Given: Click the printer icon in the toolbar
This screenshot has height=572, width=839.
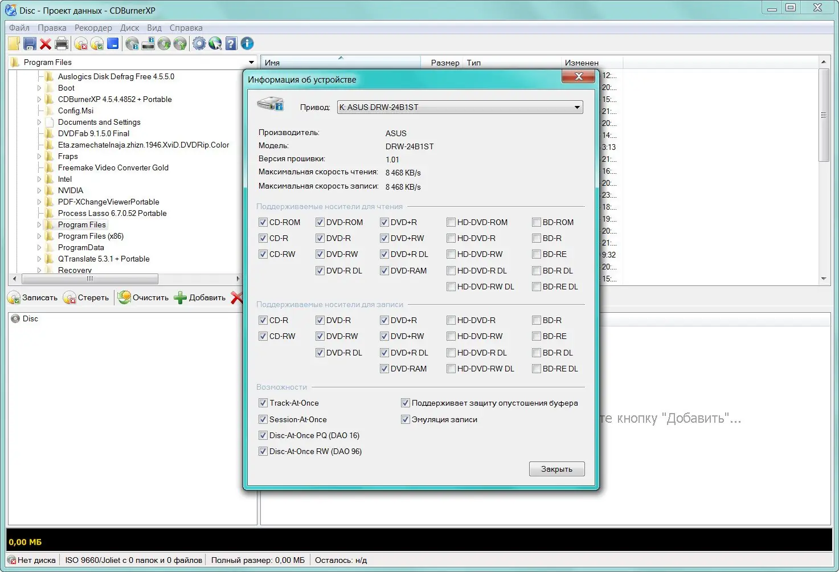Looking at the screenshot, I should pyautogui.click(x=62, y=43).
